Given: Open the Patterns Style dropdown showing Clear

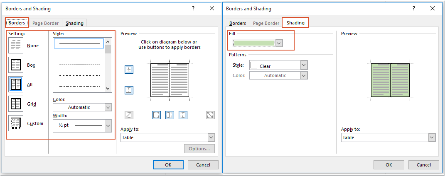Looking at the screenshot, I should point(304,65).
